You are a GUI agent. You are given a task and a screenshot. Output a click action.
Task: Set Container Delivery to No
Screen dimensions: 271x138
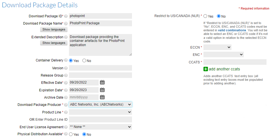pos(84,61)
